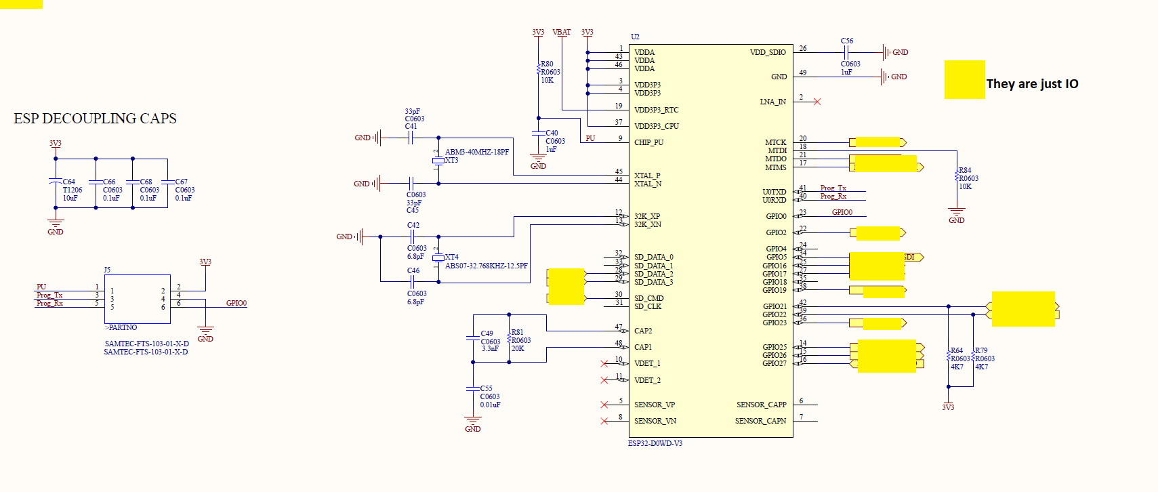Viewport: 1158px width, 492px height.
Task: Select the VDET_1 pin name
Action: click(647, 363)
